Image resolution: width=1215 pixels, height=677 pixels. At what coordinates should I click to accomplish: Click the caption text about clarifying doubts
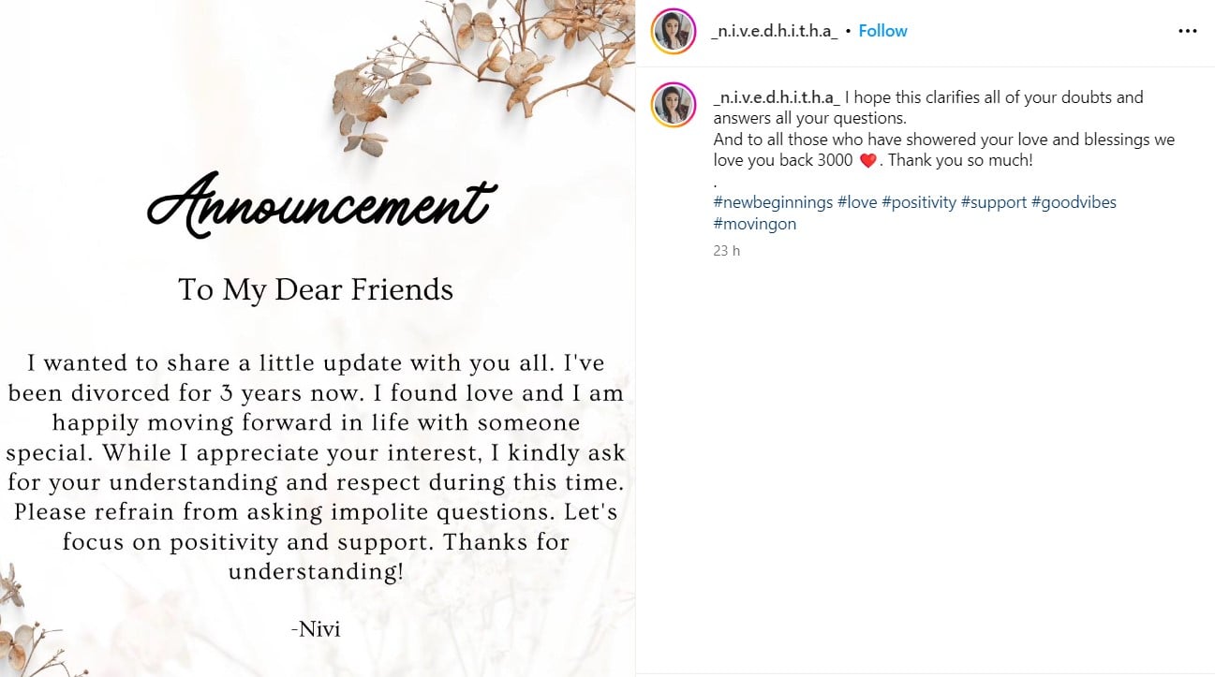click(937, 108)
